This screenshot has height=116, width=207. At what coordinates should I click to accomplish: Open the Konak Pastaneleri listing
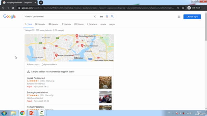pyautogui.click(x=36, y=78)
